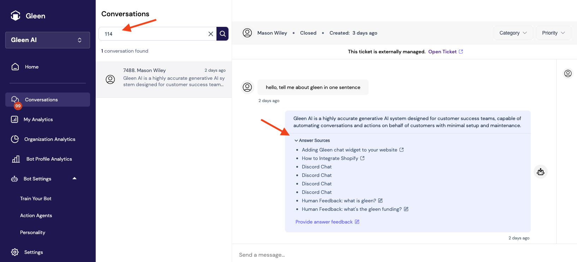
Task: Go to My Analytics
Action: coord(38,119)
